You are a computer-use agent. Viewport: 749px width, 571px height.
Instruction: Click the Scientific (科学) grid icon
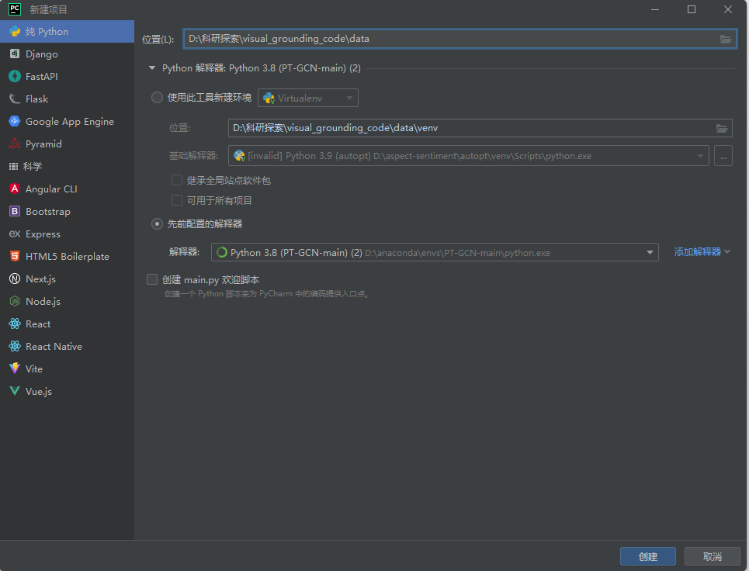13,166
